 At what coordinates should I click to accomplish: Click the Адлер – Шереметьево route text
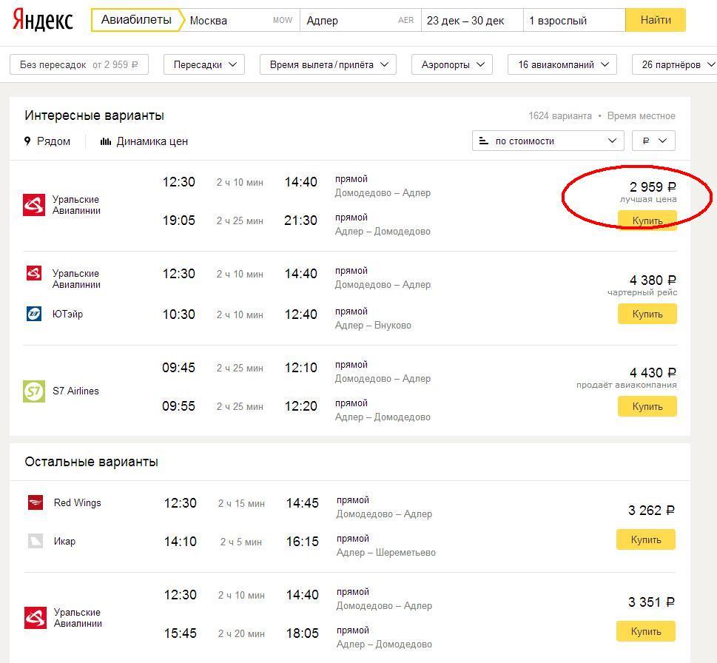(386, 552)
